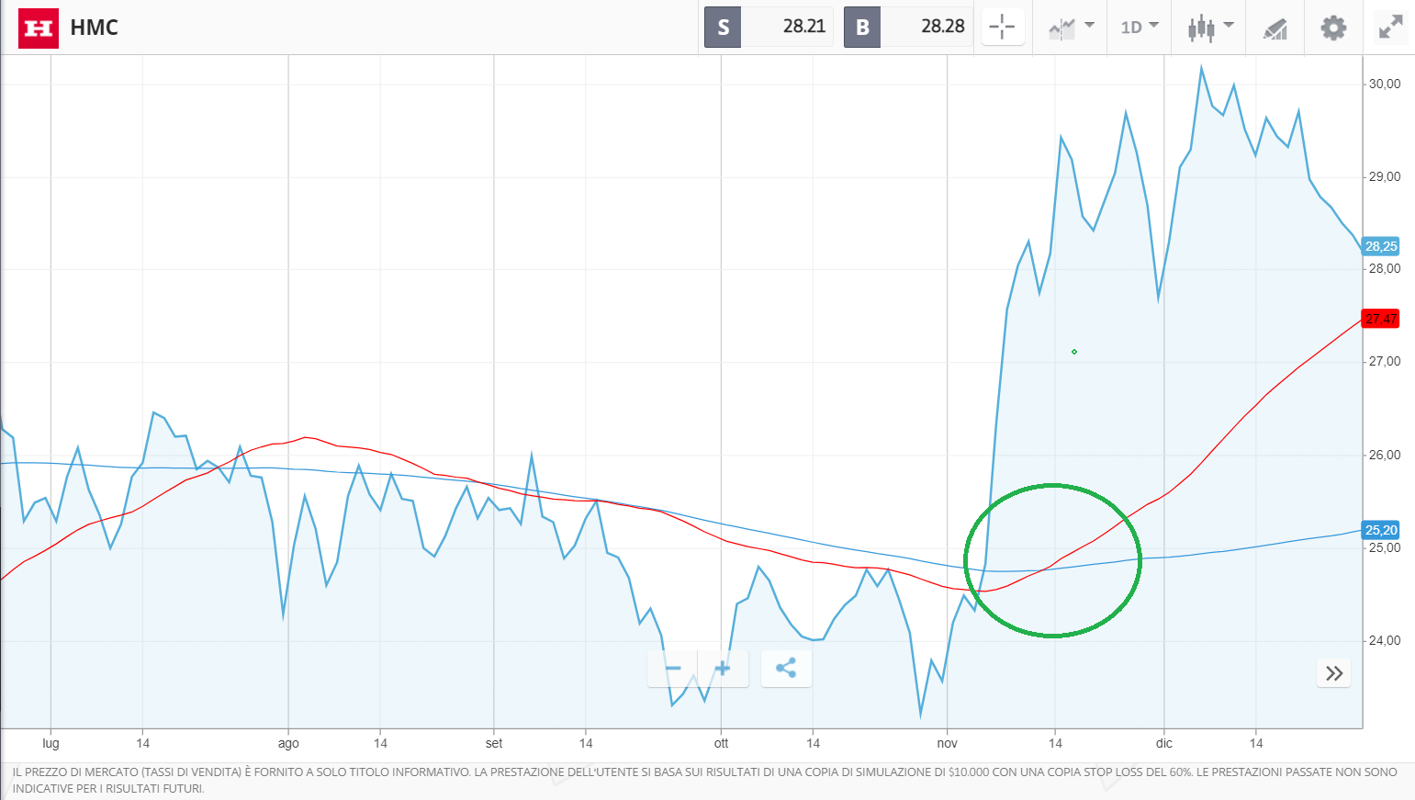Screen dimensions: 1415x800
Task: Jump to latest data with double-arrow button
Action: (1333, 673)
